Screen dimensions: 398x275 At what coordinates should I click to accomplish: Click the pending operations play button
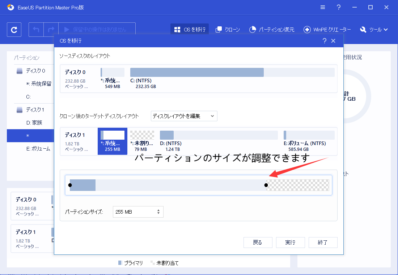tap(97, 30)
